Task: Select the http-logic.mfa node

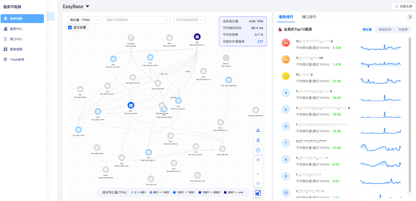Action: 151,179
